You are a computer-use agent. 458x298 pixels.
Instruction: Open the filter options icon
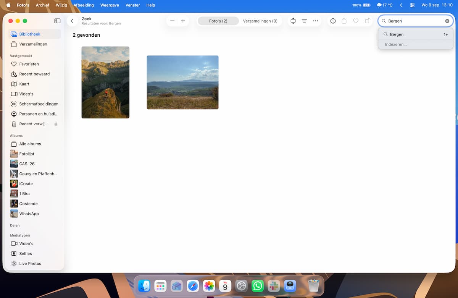point(304,21)
